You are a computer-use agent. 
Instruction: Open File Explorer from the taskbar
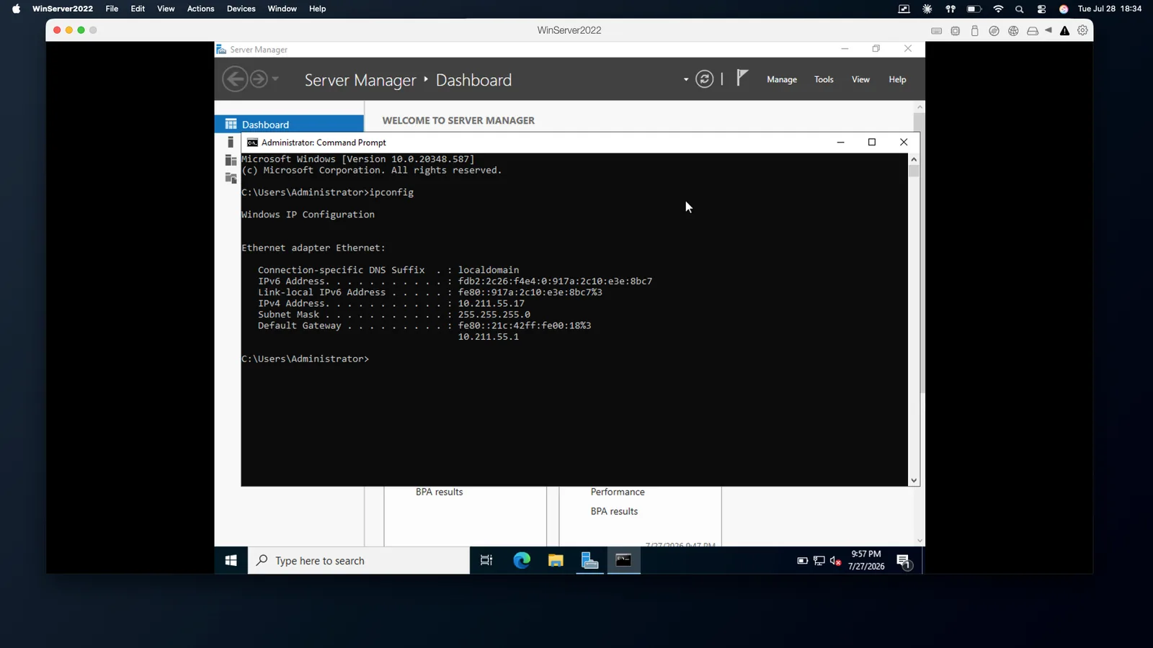(556, 560)
